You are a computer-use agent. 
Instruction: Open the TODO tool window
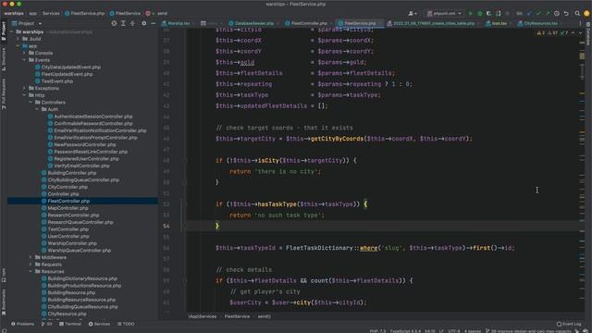pyautogui.click(x=126, y=324)
